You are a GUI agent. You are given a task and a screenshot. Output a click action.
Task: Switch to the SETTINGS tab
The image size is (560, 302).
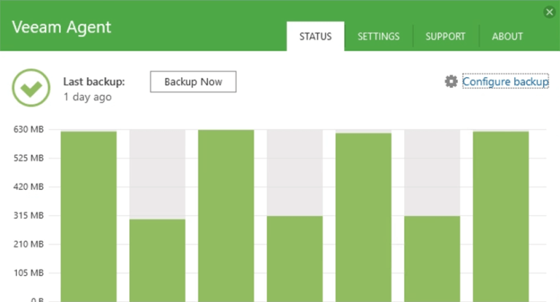point(378,36)
